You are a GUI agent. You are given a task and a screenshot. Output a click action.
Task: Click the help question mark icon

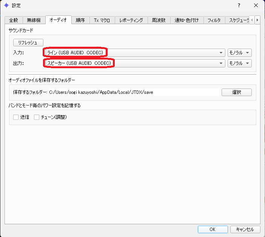click(239, 5)
